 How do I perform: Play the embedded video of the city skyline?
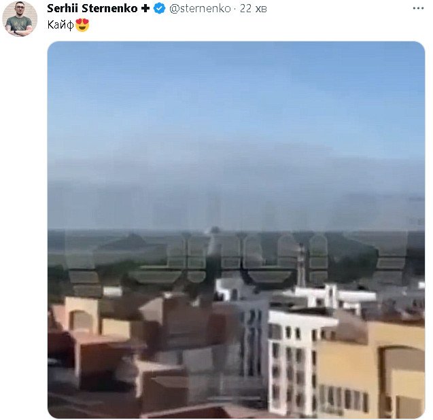coord(236,230)
